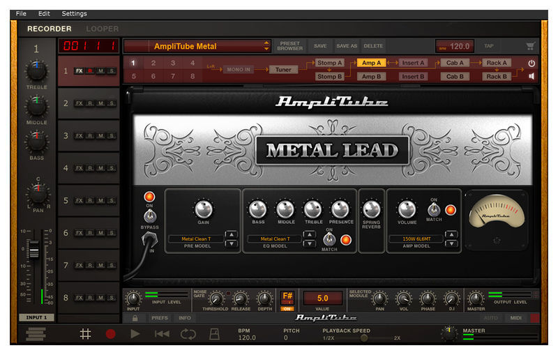The width and height of the screenshot is (558, 355).
Task: Click the recorder TREBLE knob
Action: tap(36, 70)
